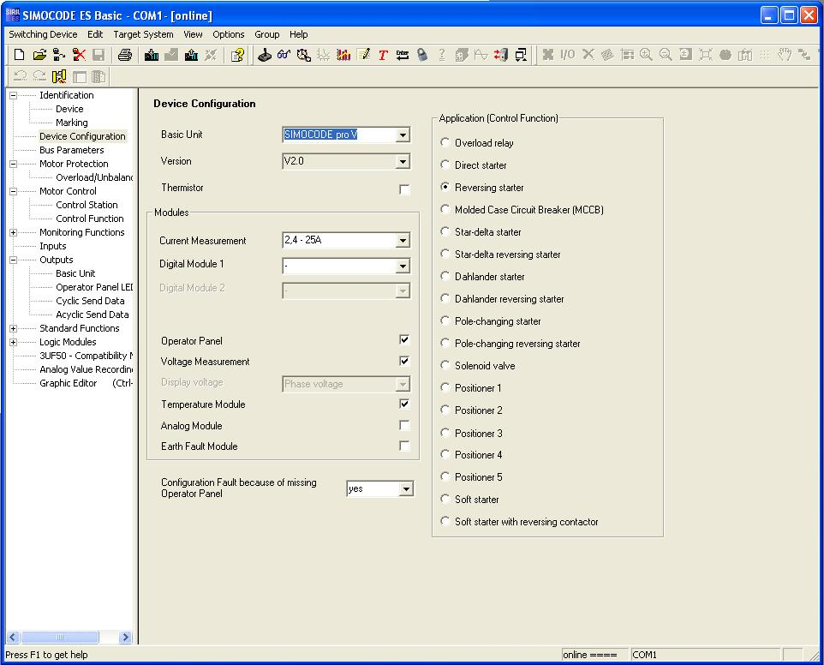
Task: Print the configuration using the printer icon
Action: point(124,55)
